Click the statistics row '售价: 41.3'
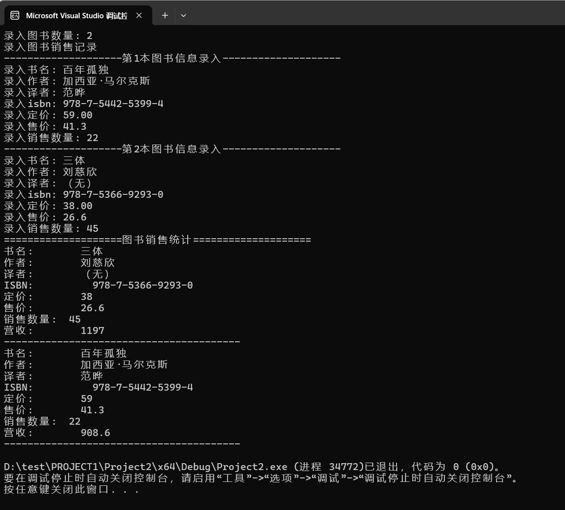565x510 pixels. click(x=54, y=410)
